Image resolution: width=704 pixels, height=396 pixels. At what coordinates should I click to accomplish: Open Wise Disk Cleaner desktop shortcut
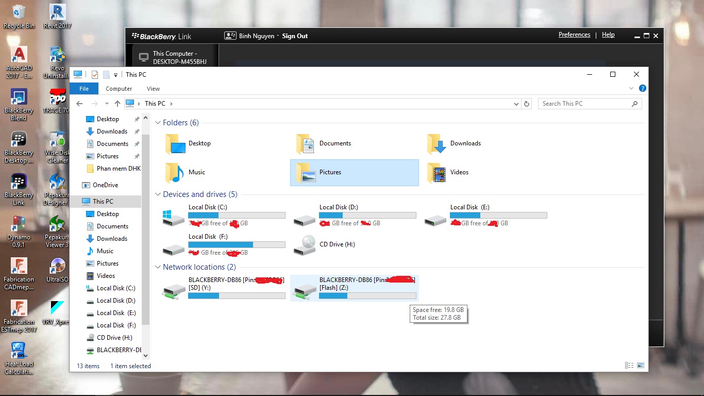pos(57,147)
